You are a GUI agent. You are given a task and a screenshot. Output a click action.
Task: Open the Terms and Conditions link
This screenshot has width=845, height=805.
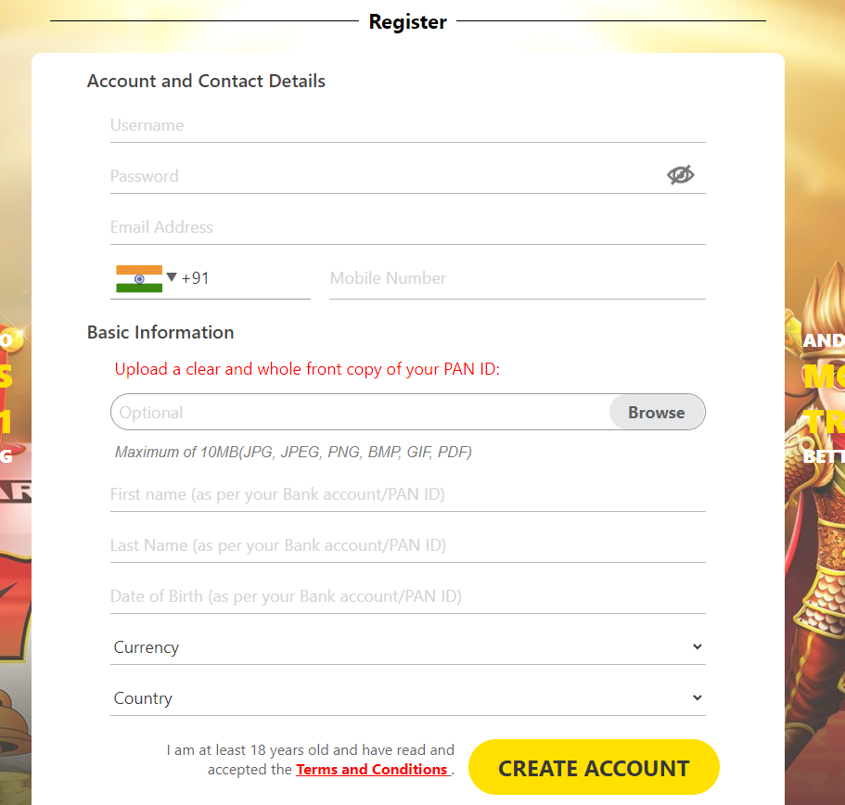click(372, 770)
